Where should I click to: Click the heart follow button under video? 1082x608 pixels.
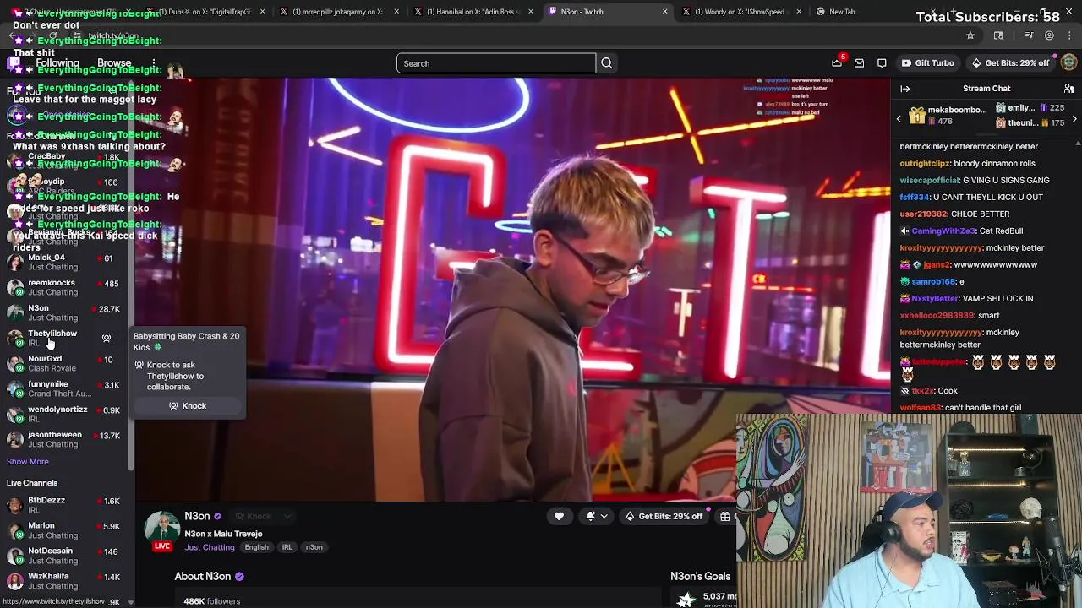(x=559, y=516)
